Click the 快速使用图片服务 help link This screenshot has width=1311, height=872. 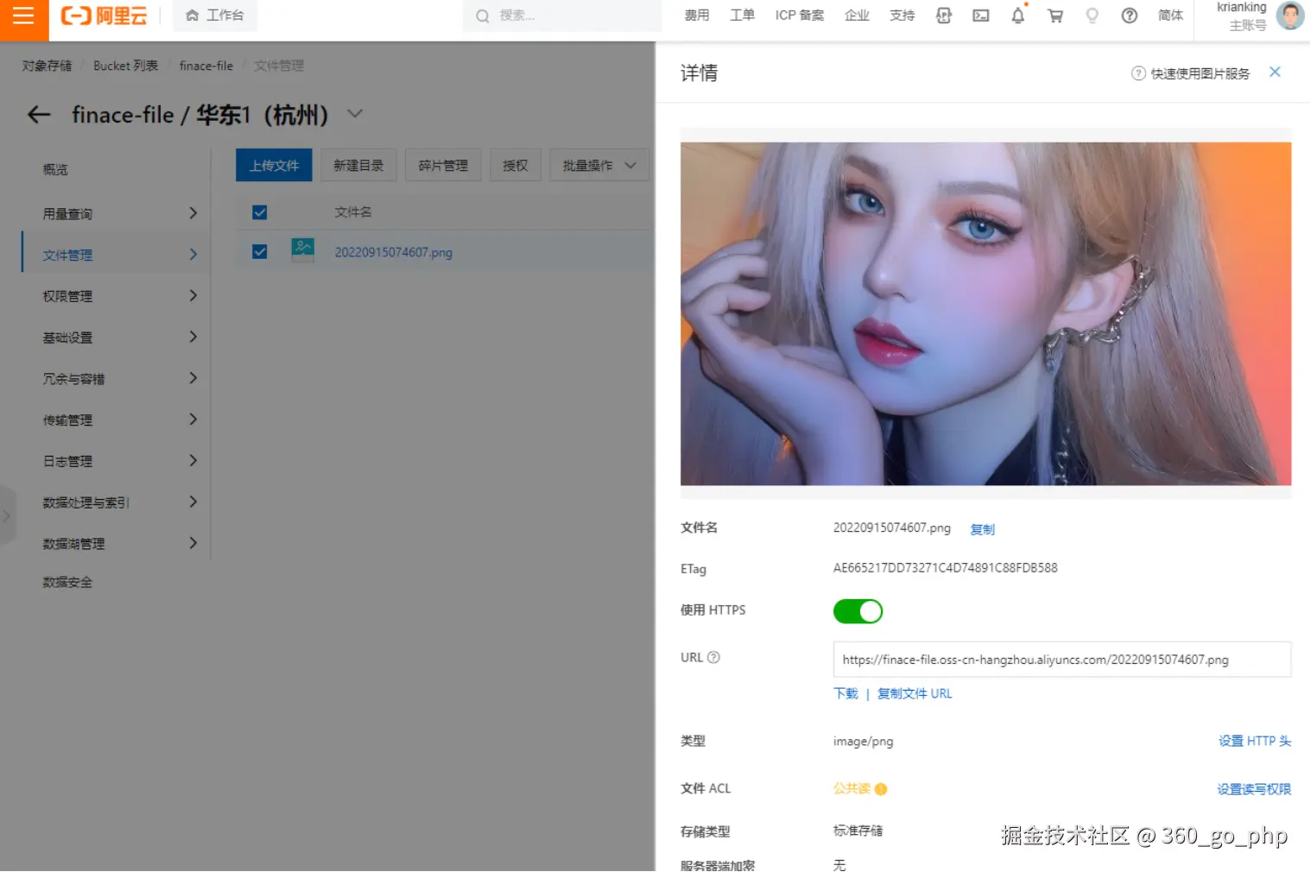[1191, 73]
